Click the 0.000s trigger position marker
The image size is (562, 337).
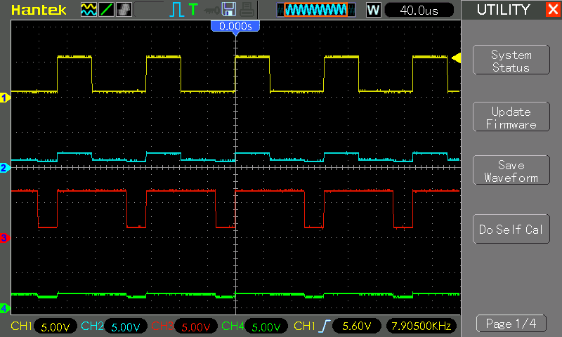tap(235, 27)
